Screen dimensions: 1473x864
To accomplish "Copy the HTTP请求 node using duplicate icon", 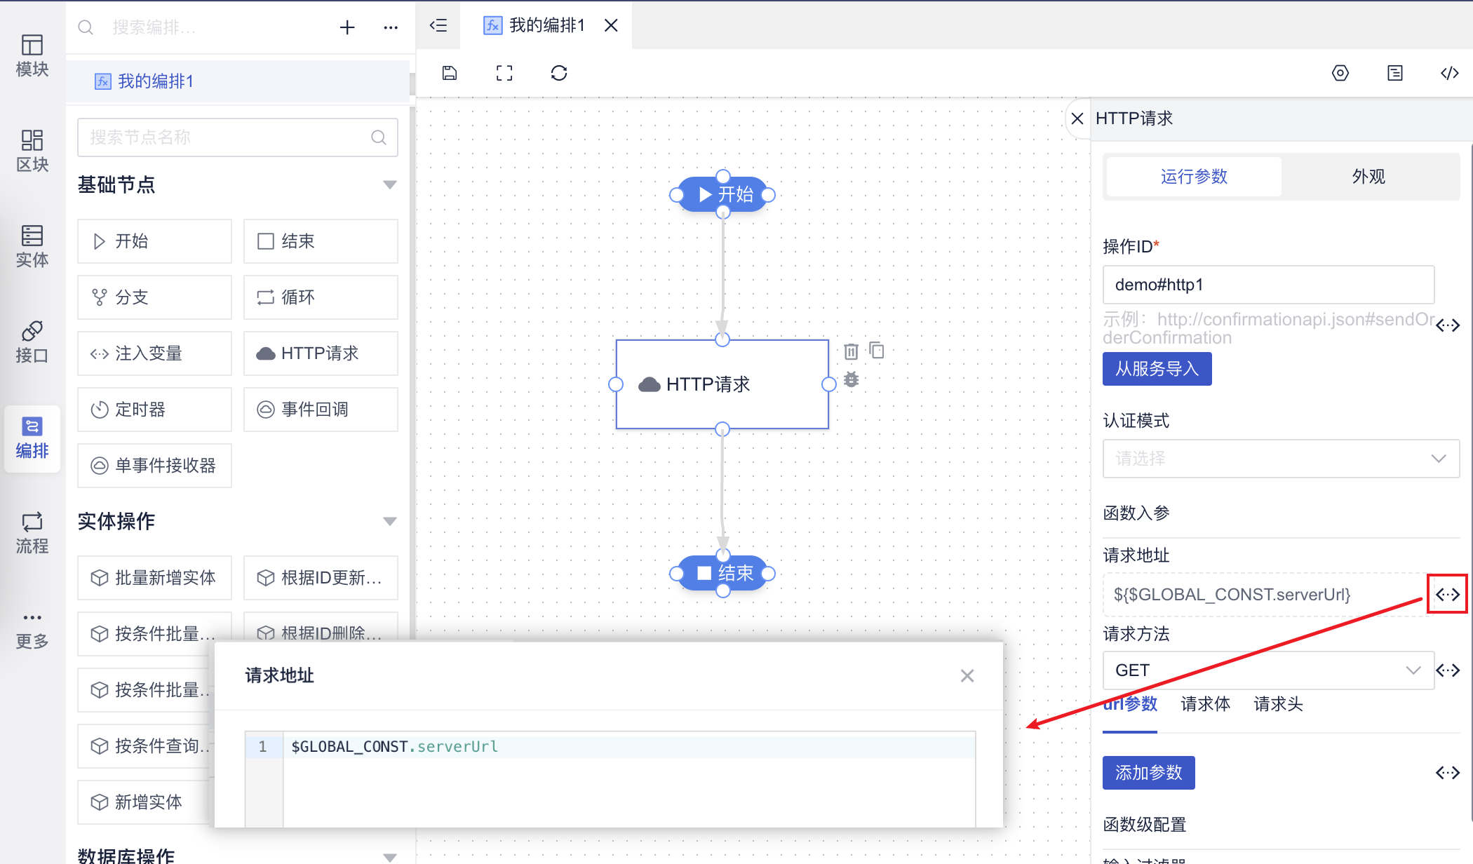I will [x=877, y=350].
